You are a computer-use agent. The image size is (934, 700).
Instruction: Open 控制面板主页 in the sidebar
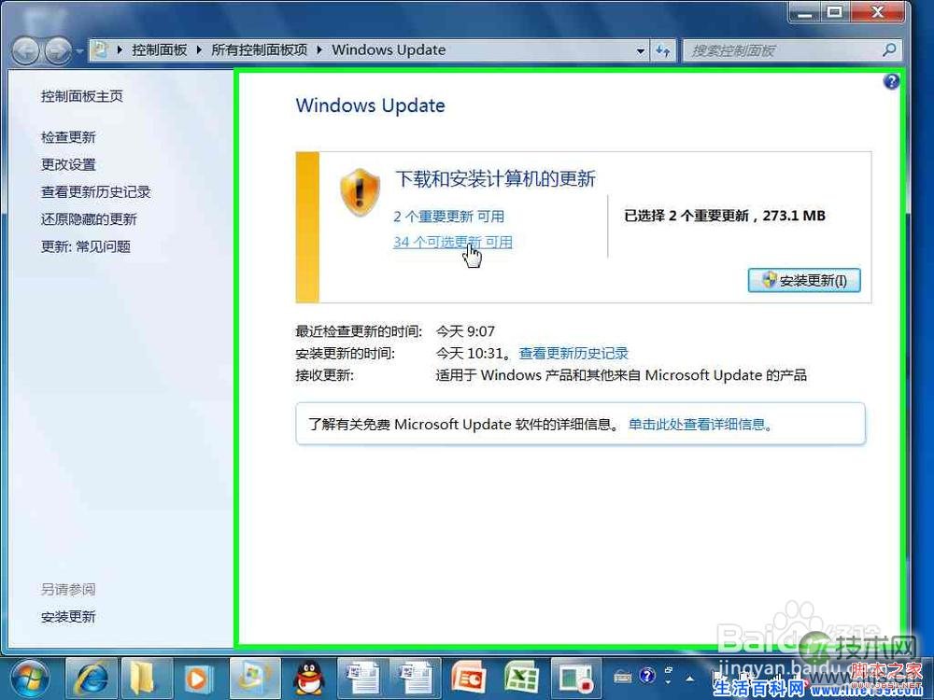(x=81, y=96)
